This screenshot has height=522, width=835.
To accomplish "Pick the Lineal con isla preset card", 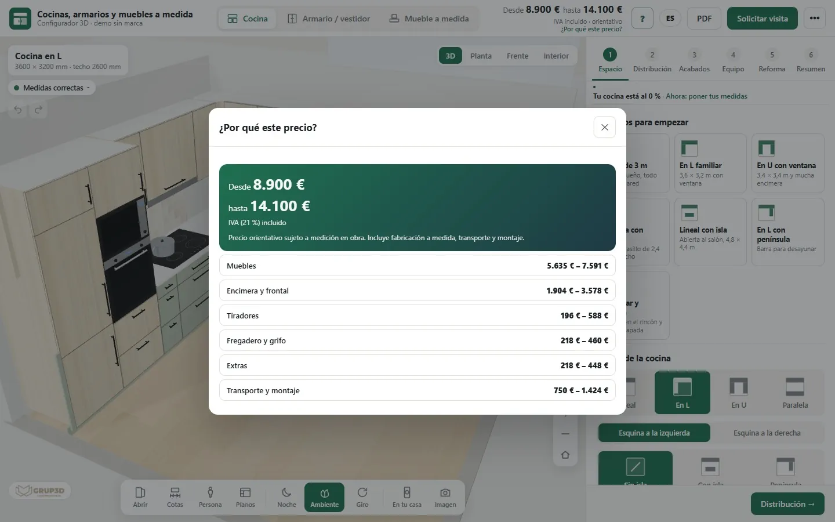I will (x=710, y=232).
